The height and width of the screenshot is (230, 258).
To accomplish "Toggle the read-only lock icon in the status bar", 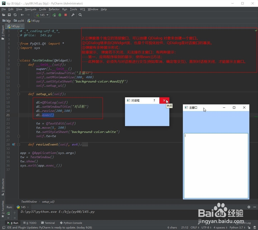I will tap(249, 227).
